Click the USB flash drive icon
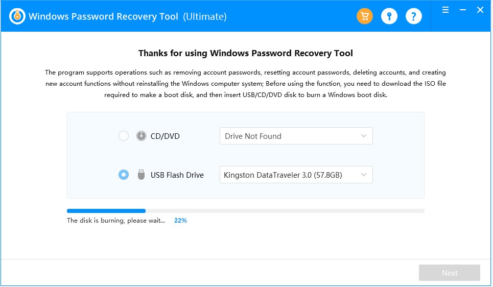 [x=141, y=175]
